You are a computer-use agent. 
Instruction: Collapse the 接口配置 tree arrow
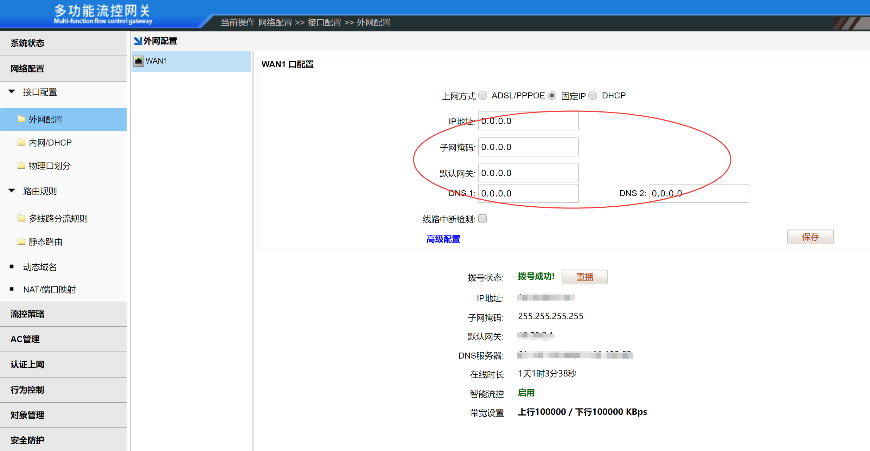pos(12,92)
